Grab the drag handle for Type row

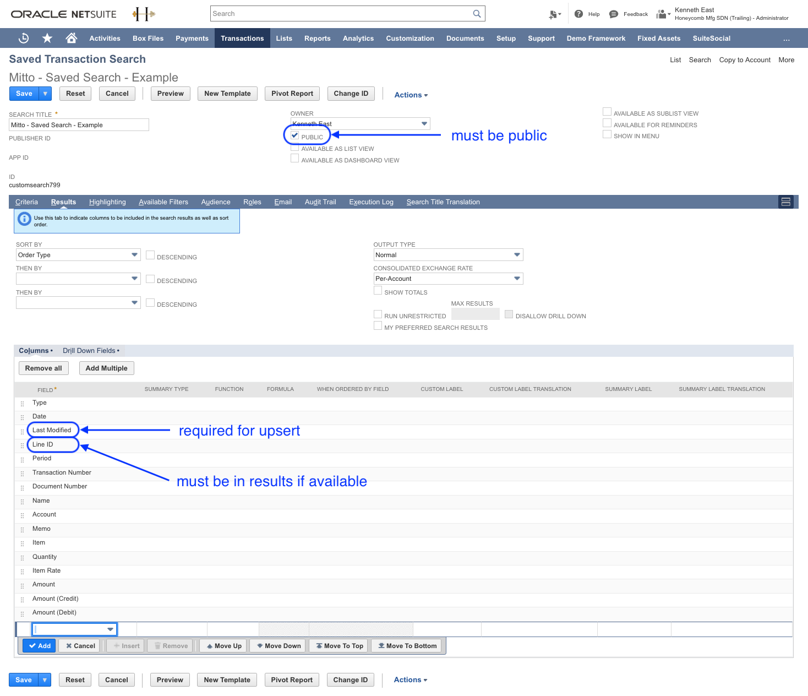coord(23,404)
